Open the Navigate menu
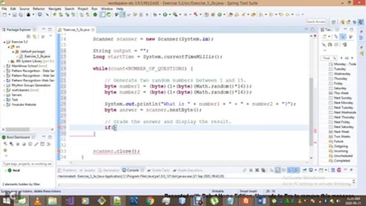The width and height of the screenshot is (366, 206). tap(55, 9)
